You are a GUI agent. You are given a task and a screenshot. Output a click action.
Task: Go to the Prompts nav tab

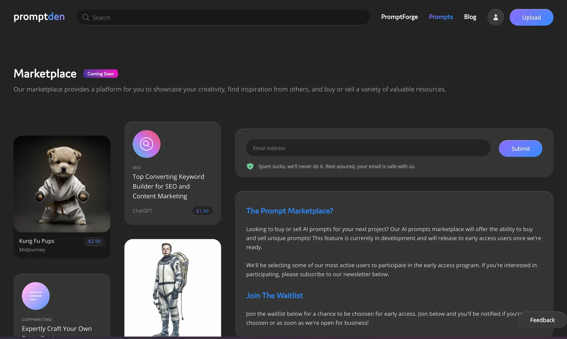click(441, 17)
